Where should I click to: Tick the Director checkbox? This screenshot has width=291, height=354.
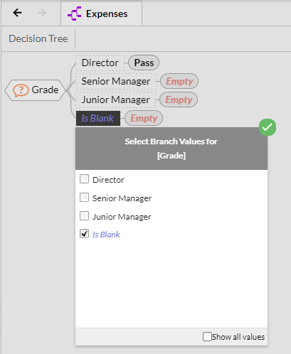[84, 179]
